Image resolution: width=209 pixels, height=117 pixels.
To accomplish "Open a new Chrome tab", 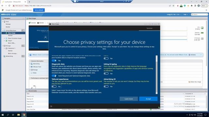I will [x=29, y=2].
